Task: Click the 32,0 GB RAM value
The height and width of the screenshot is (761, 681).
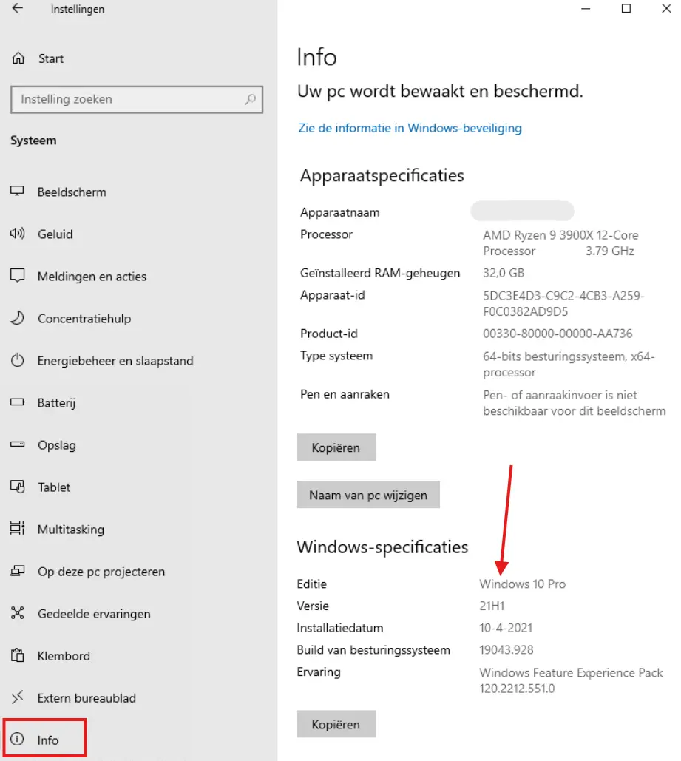Action: 504,273
